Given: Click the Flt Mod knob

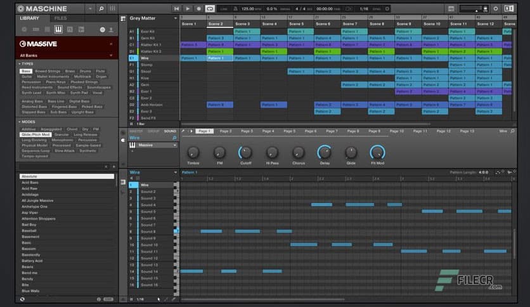Looking at the screenshot, I should click(x=377, y=153).
